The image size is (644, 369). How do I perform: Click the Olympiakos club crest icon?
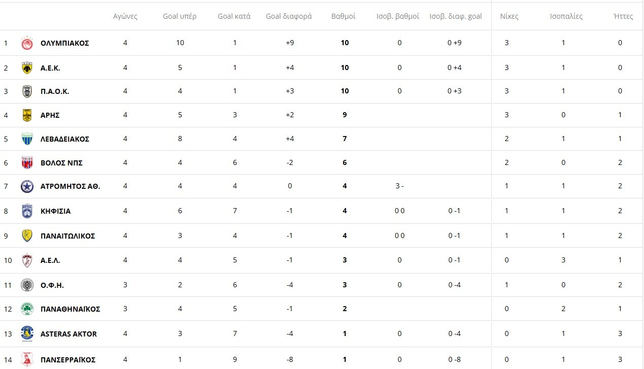[x=27, y=43]
